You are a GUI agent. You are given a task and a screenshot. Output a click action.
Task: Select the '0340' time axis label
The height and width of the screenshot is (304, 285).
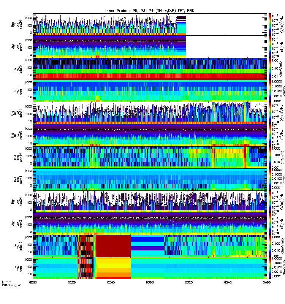coord(228,282)
